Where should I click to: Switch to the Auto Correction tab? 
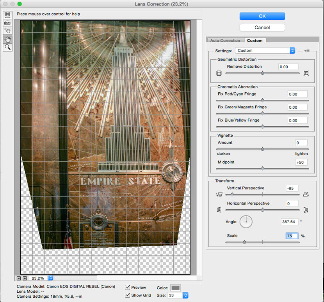click(225, 41)
